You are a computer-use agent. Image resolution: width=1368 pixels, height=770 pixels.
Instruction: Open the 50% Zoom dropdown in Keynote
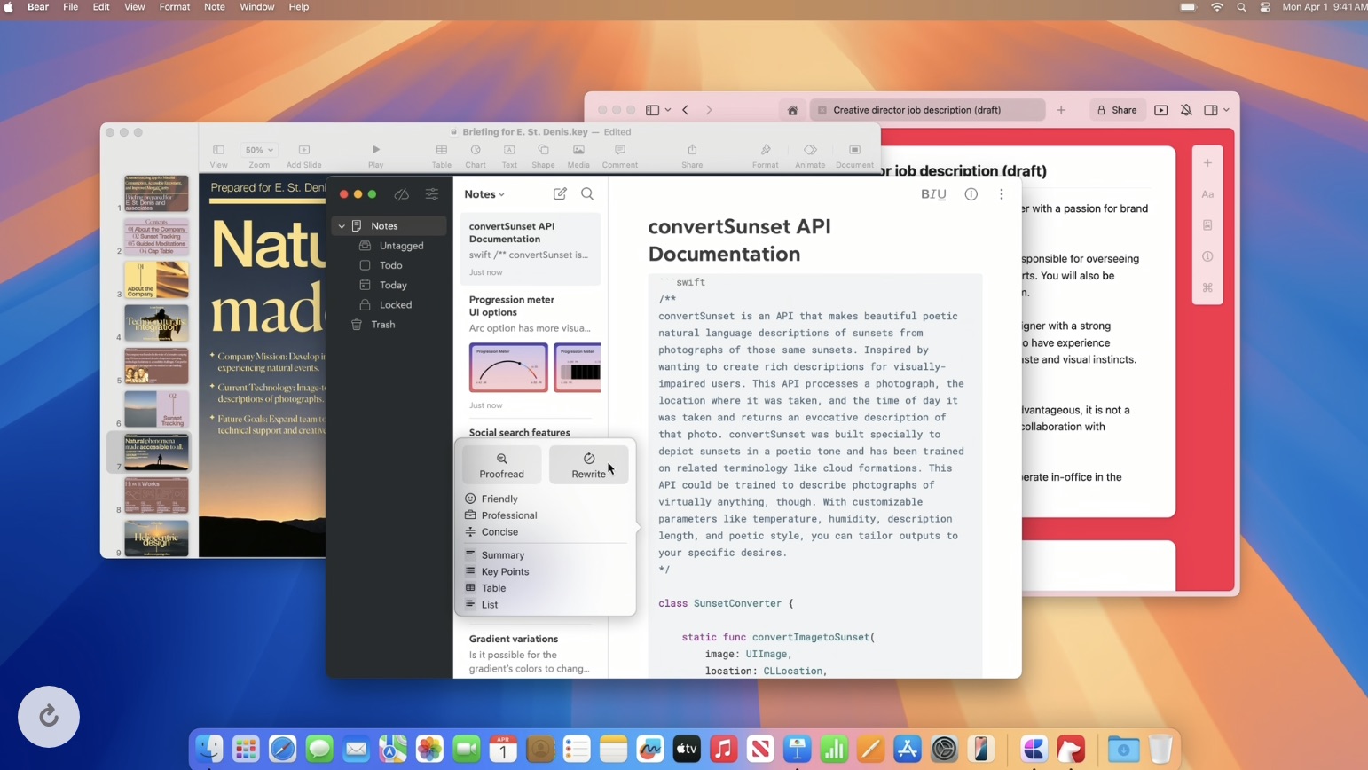pos(259,150)
